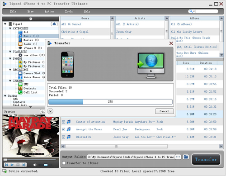Collapse the Backup tree section
This screenshot has width=226, height=176.
[x=5, y=96]
